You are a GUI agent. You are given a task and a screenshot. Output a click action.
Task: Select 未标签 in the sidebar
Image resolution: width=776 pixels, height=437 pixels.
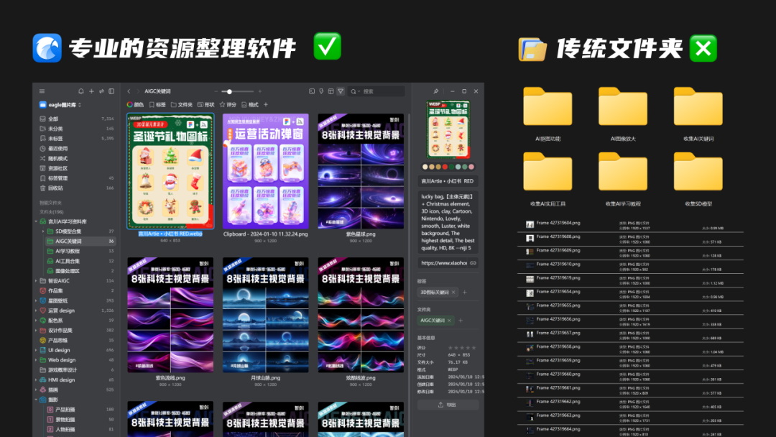pos(76,139)
